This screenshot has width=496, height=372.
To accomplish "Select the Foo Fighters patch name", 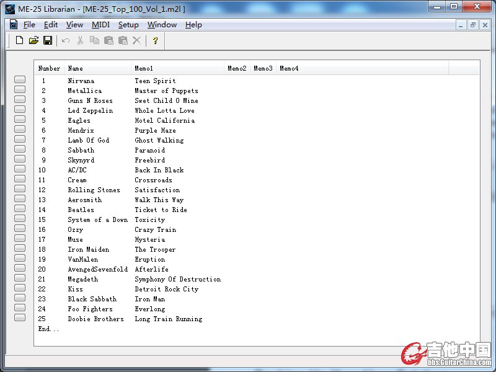I will pos(90,309).
